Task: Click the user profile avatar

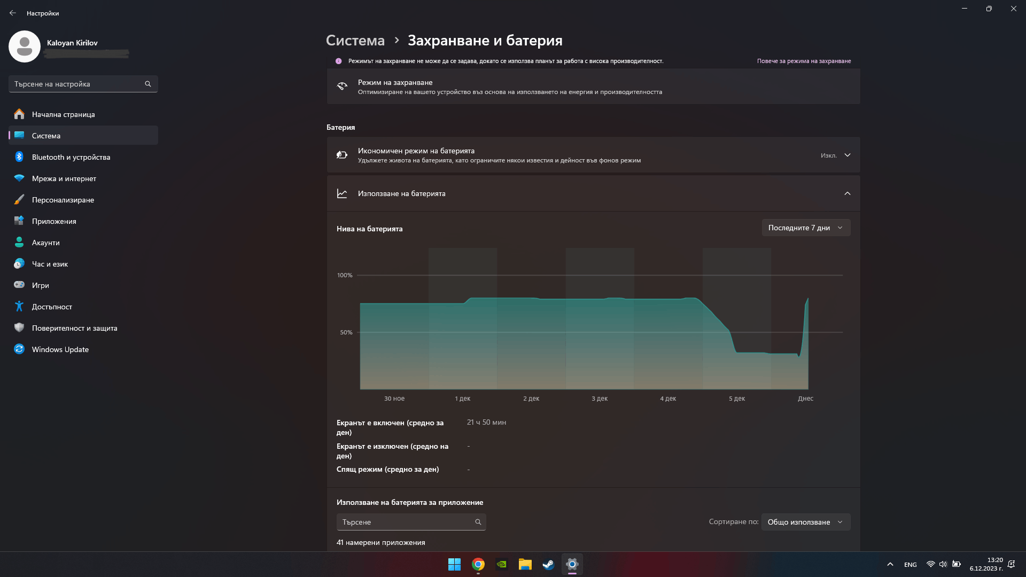Action: (x=25, y=46)
